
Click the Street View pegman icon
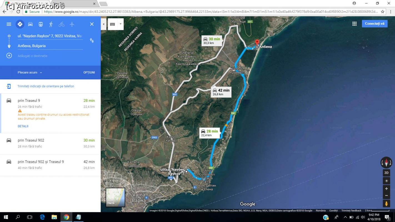(x=386, y=204)
